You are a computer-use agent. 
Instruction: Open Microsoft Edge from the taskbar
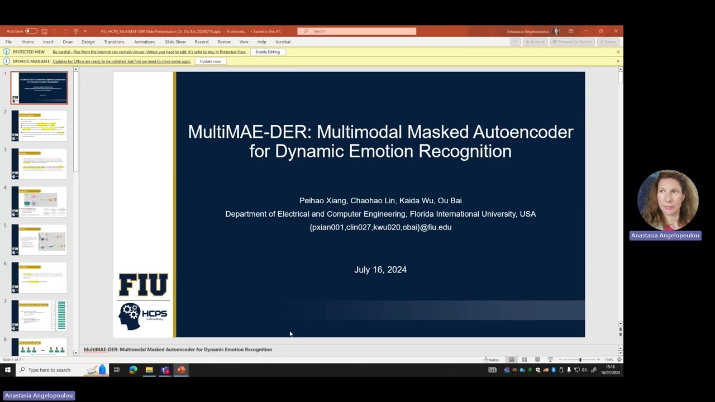pyautogui.click(x=133, y=370)
